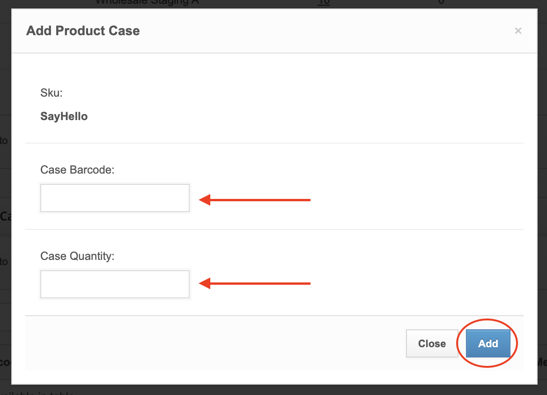Click the Sku label
The width and height of the screenshot is (547, 395).
tap(52, 92)
